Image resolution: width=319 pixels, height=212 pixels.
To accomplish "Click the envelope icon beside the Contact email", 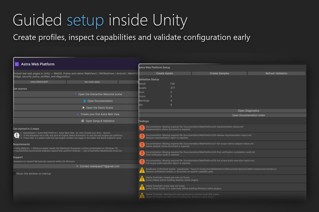I will point(77,166).
